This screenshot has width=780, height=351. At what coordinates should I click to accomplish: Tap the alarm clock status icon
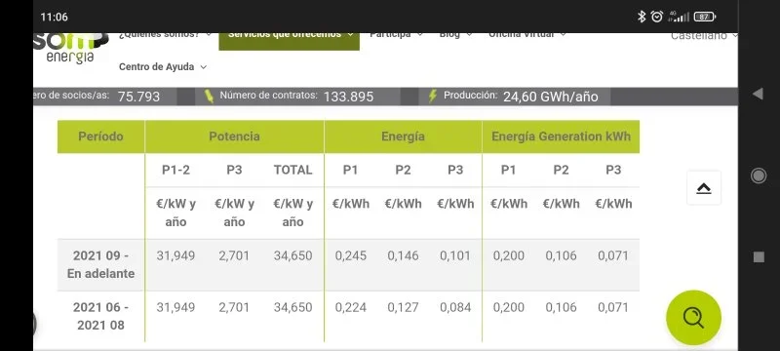pyautogui.click(x=656, y=17)
